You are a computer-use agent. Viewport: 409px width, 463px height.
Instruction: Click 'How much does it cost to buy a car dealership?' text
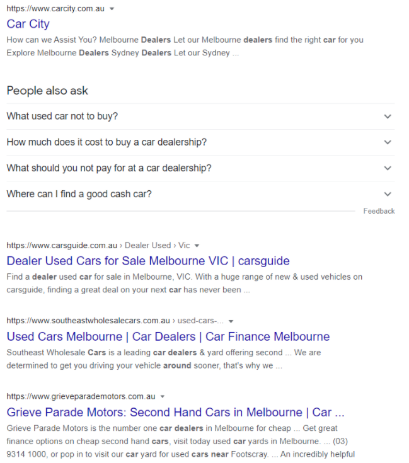pyautogui.click(x=107, y=142)
